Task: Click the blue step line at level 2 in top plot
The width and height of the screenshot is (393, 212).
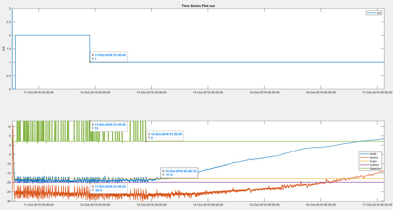Action: pyautogui.click(x=54, y=35)
